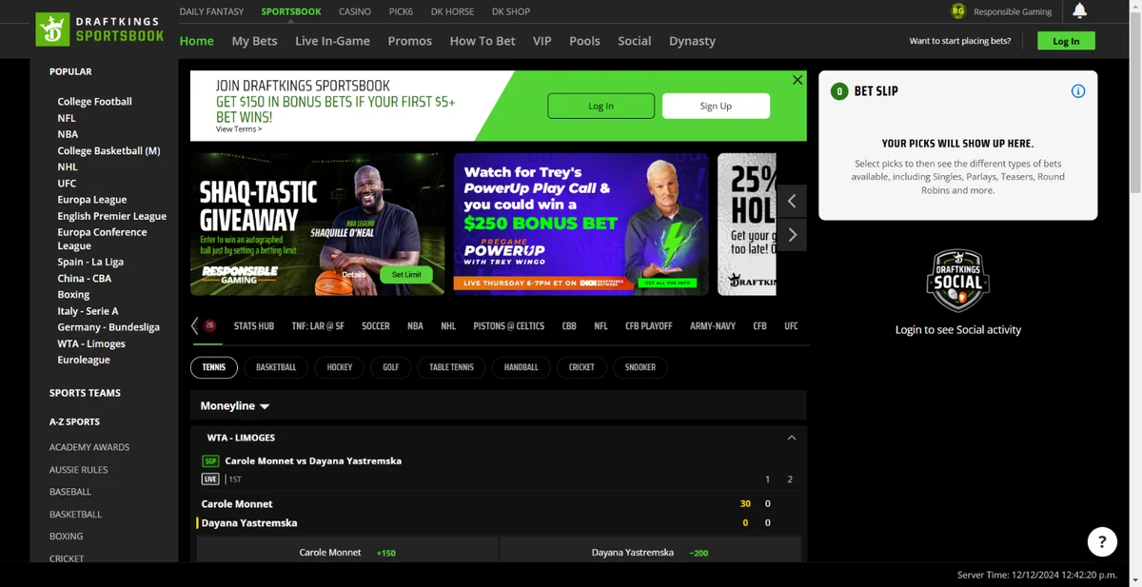Open the notifications bell icon
The image size is (1142, 587).
1079,11
